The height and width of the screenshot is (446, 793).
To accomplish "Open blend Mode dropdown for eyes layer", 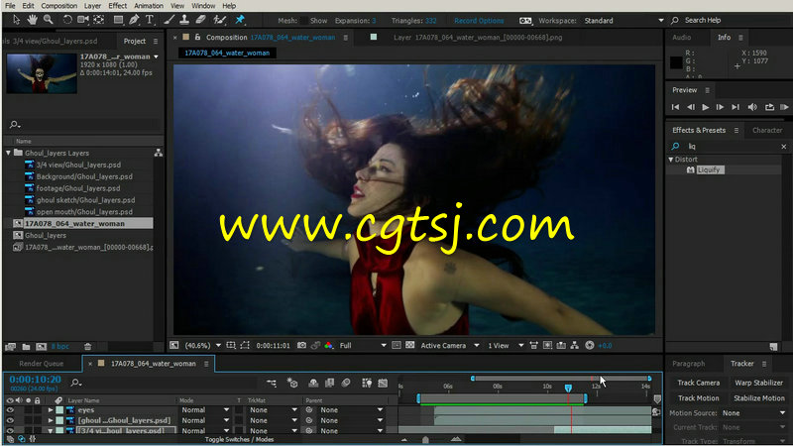I will [205, 410].
